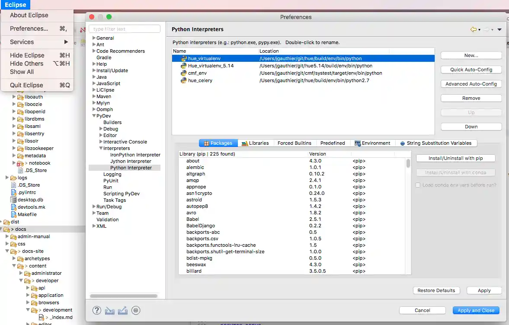Click the import preferences icon at bottom
Image resolution: width=509 pixels, height=325 pixels.
click(x=109, y=310)
